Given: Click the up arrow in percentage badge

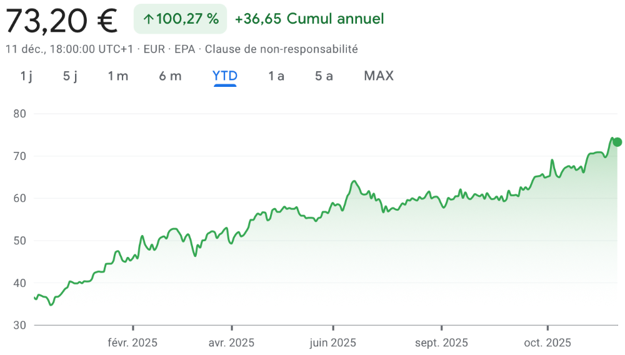Looking at the screenshot, I should tap(148, 19).
